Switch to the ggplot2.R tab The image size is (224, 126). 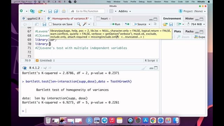tap(34, 19)
